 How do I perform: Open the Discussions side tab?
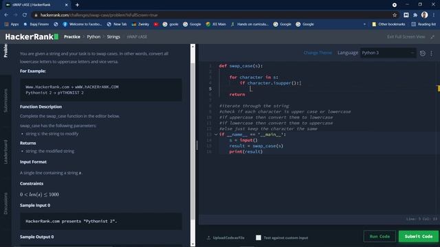click(5, 203)
